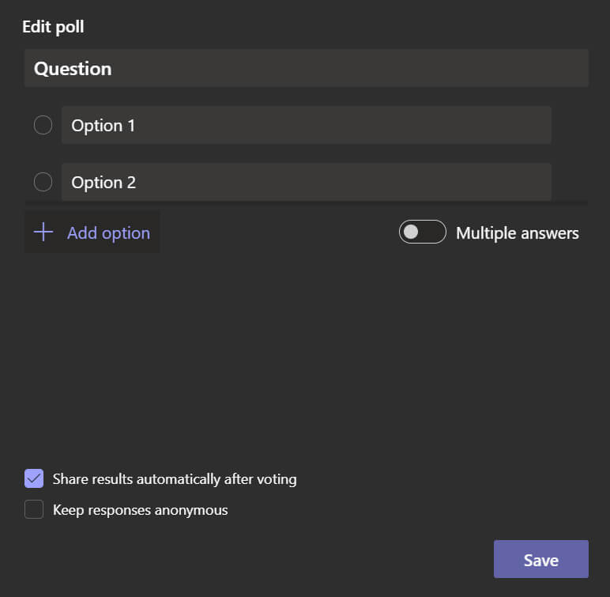
Task: Click into the Option 2 text field
Action: (x=306, y=182)
